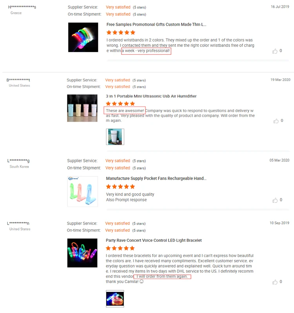294x313 pixels.
Task: Open '3 in 1 Portable Mini Ultrasonic' product link
Action: (151, 96)
